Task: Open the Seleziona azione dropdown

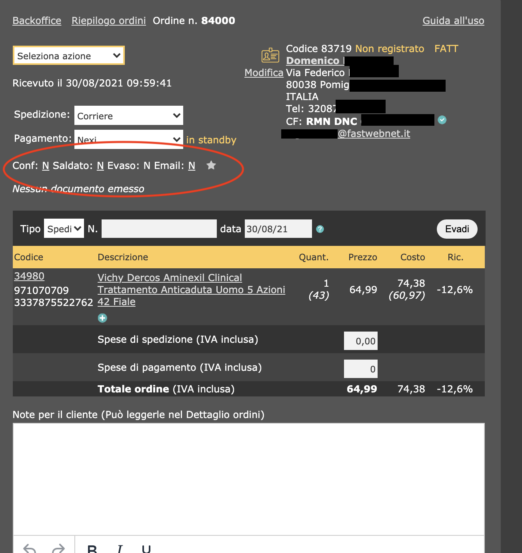Action: click(x=69, y=56)
